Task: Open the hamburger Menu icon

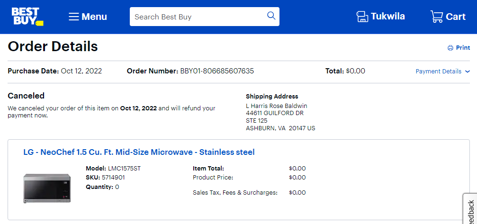Action: [x=74, y=17]
